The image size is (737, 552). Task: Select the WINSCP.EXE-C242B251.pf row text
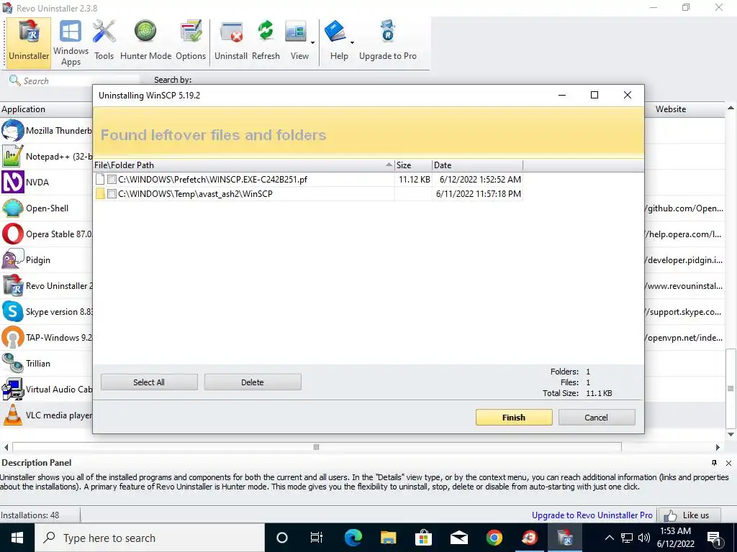(x=212, y=179)
